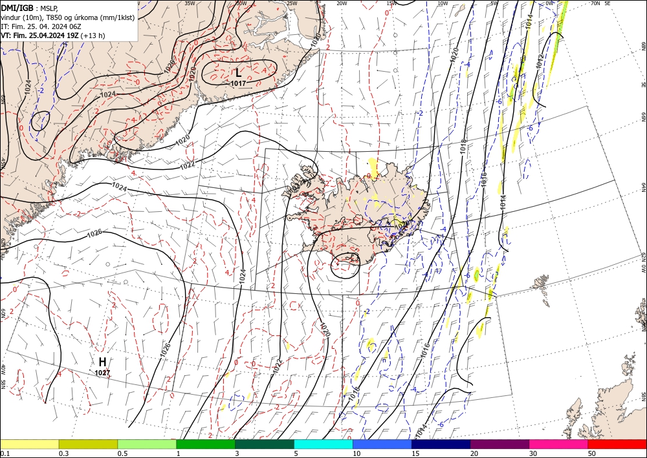Click the navy 15 mm legend swatch
The width and height of the screenshot is (647, 458).
pos(441,444)
